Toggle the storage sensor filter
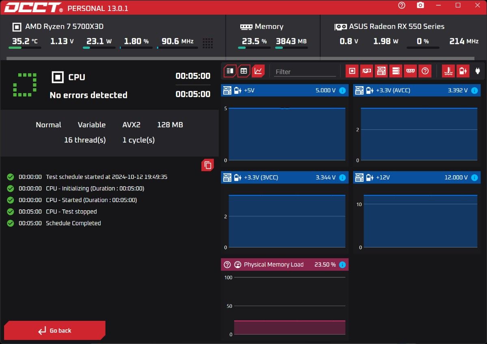 396,71
